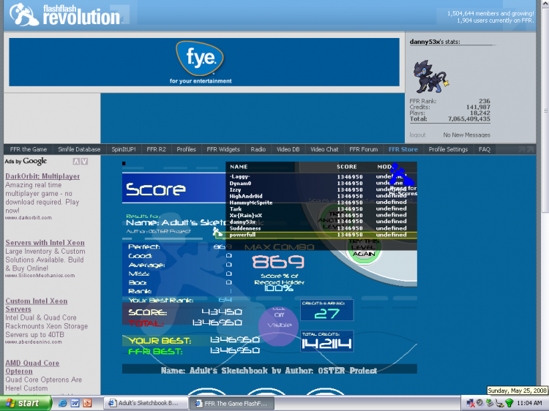Go to SpinItUP! in the navigation bar
The image size is (549, 411).
tap(124, 149)
